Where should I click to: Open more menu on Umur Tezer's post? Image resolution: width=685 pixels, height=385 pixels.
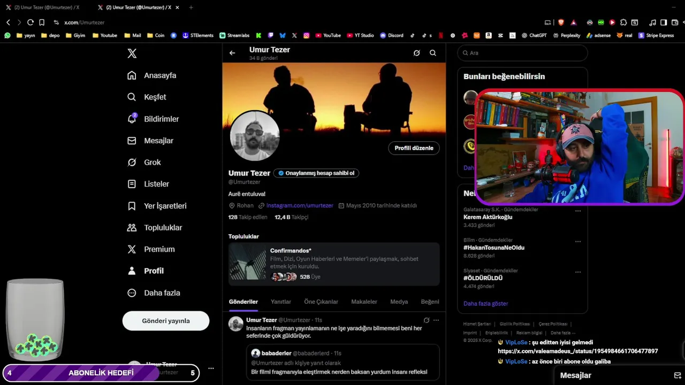coord(436,320)
